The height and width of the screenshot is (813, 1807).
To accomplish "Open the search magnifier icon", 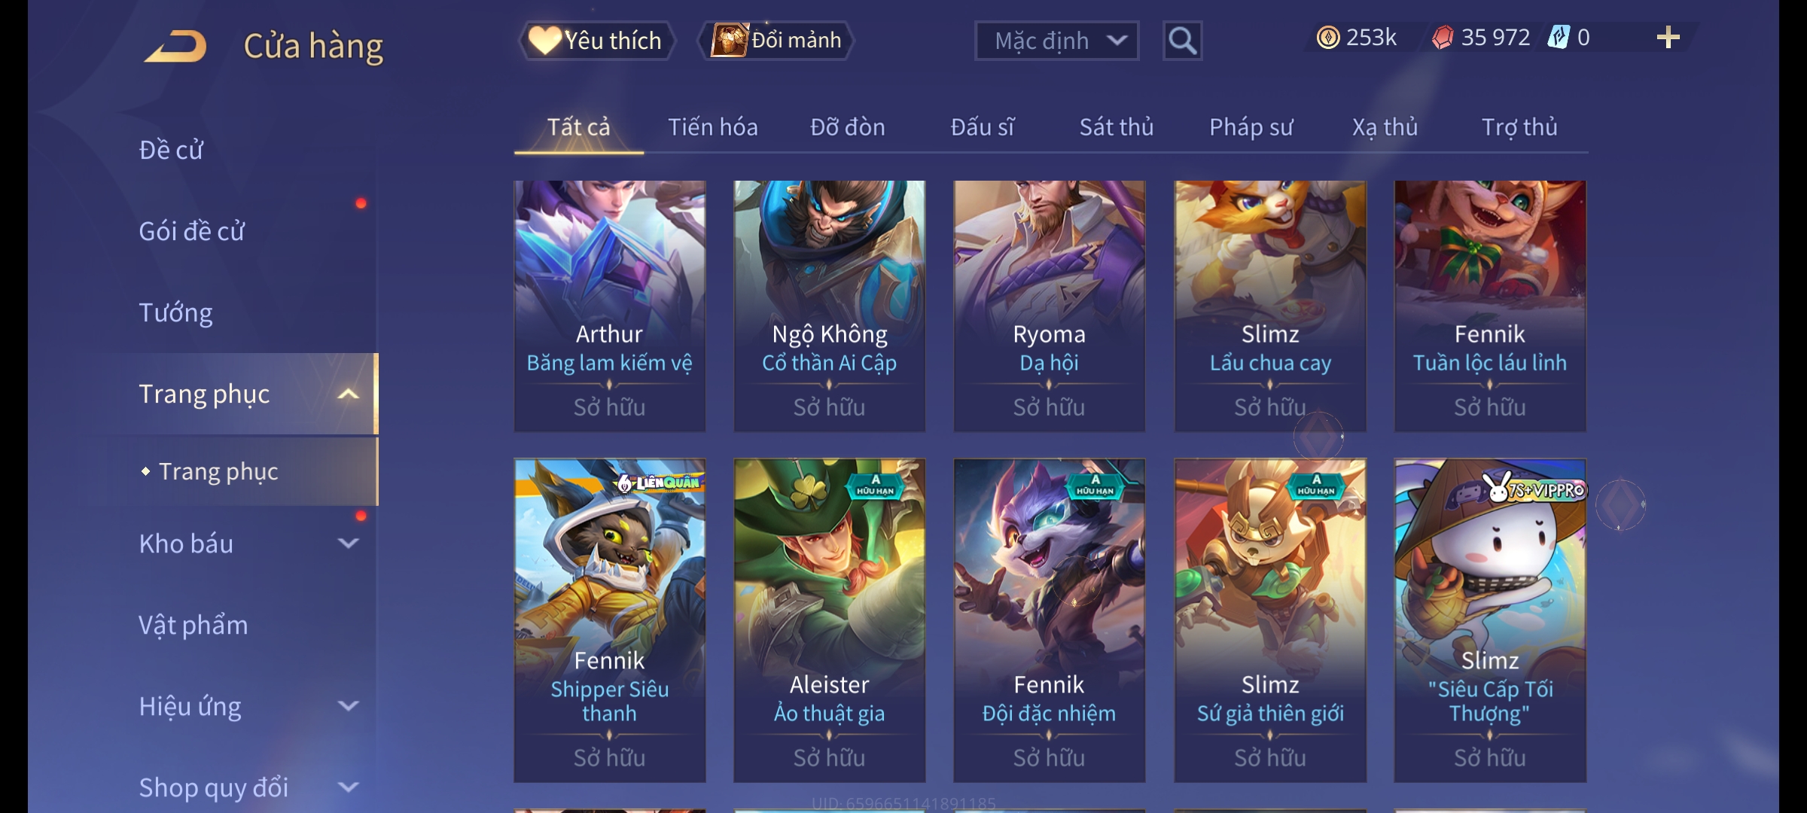I will [1182, 41].
